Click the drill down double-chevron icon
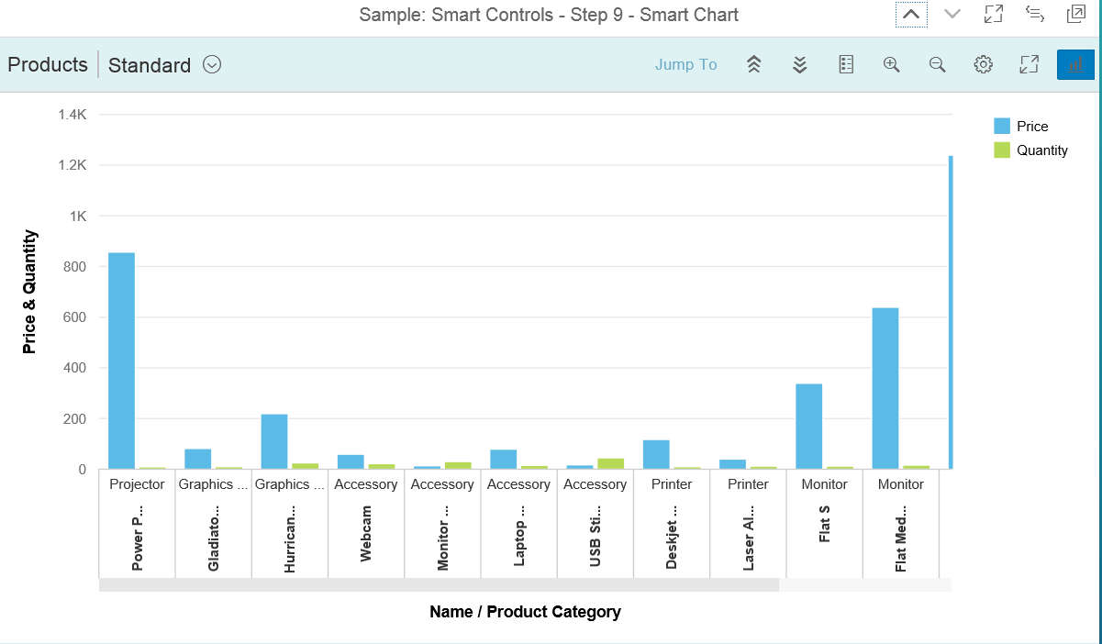The height and width of the screenshot is (644, 1102). (x=800, y=64)
